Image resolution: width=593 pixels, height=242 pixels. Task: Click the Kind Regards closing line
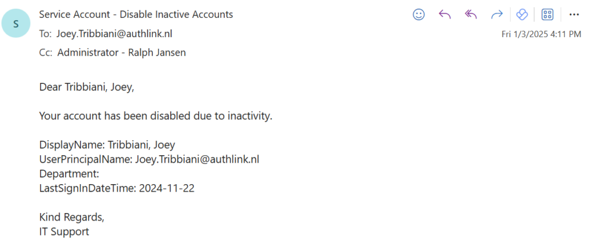[72, 217]
